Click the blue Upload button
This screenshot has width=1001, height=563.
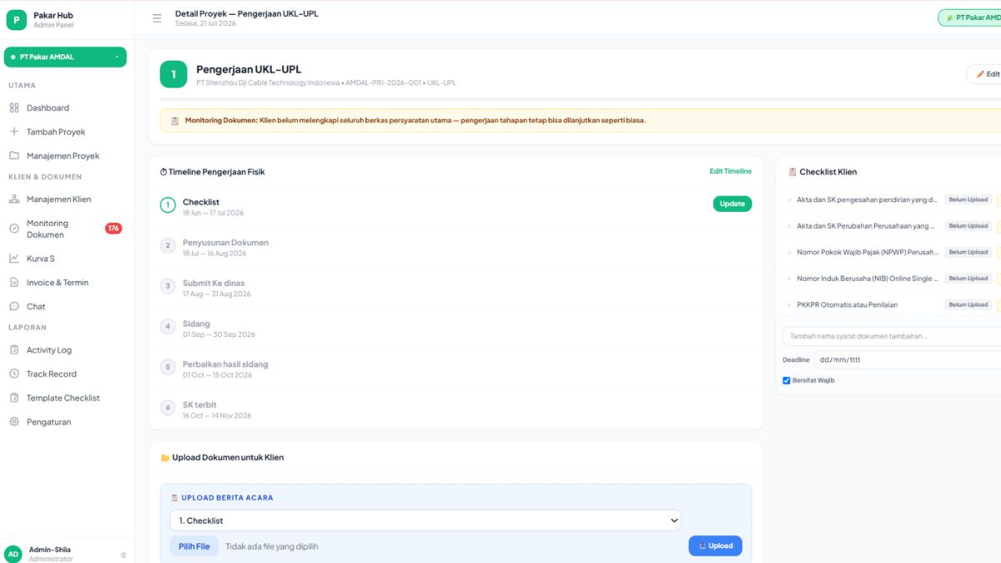[716, 546]
